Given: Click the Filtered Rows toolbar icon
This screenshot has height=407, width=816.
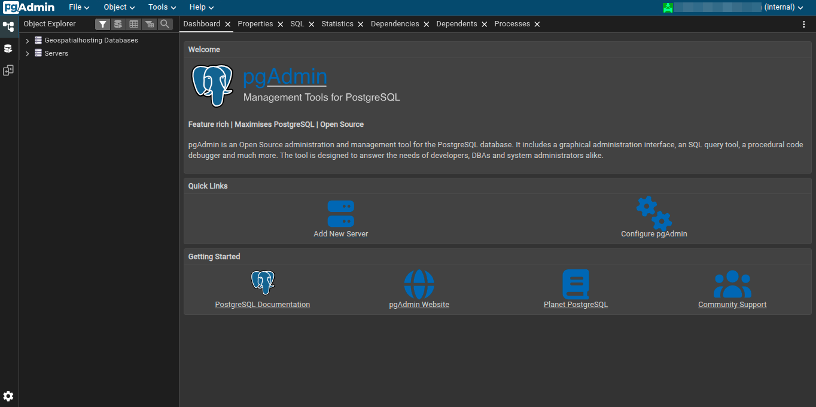Looking at the screenshot, I should click(150, 24).
